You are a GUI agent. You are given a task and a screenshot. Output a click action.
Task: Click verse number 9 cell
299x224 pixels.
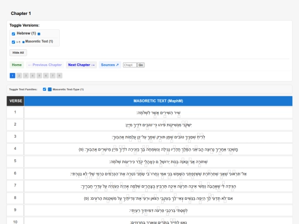(x=16, y=210)
